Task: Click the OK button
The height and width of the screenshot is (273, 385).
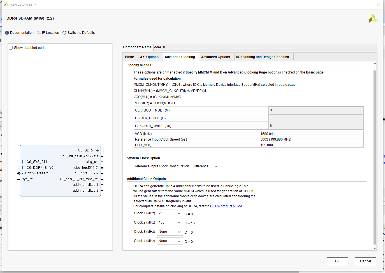Action: [x=337, y=261]
